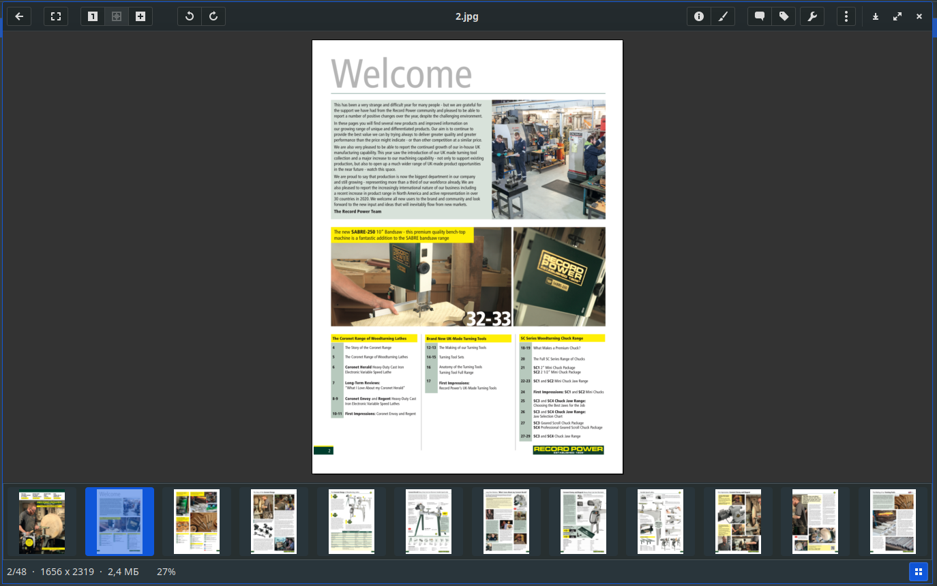
Task: Open the seventh thumbnail in the filmstrip
Action: coord(506,521)
